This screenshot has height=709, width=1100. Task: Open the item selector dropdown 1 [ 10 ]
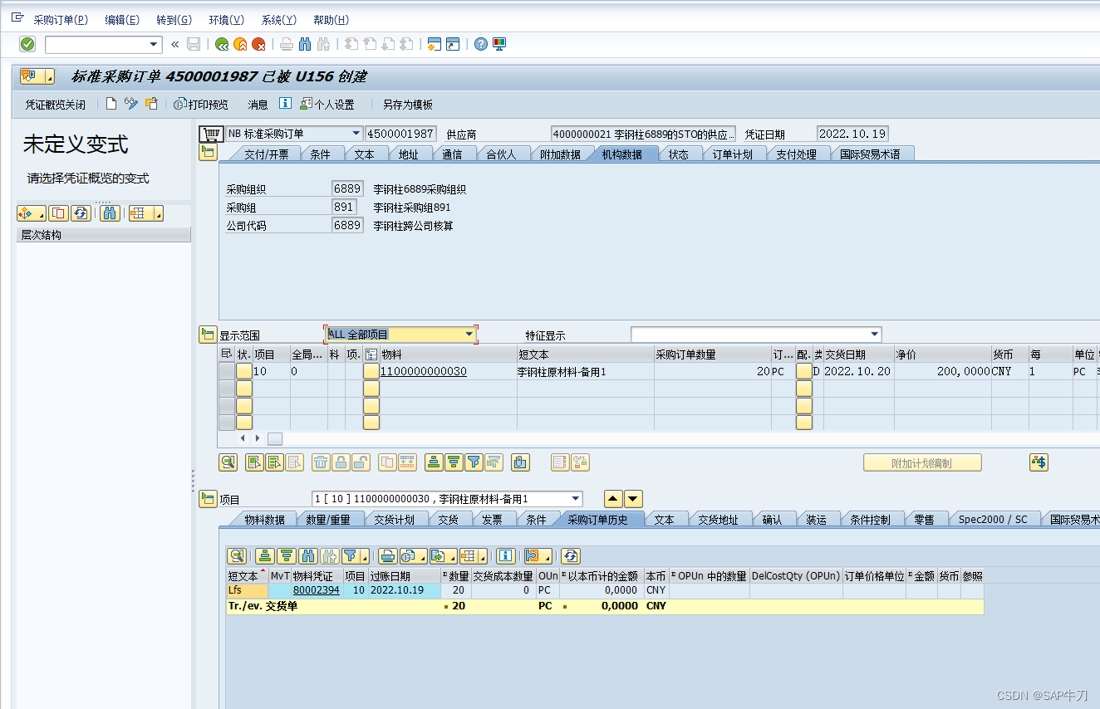pyautogui.click(x=575, y=499)
